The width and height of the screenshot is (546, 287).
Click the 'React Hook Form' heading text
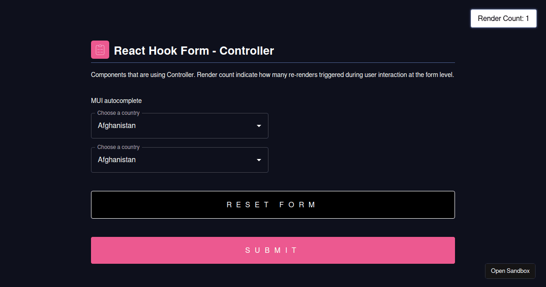pyautogui.click(x=161, y=51)
